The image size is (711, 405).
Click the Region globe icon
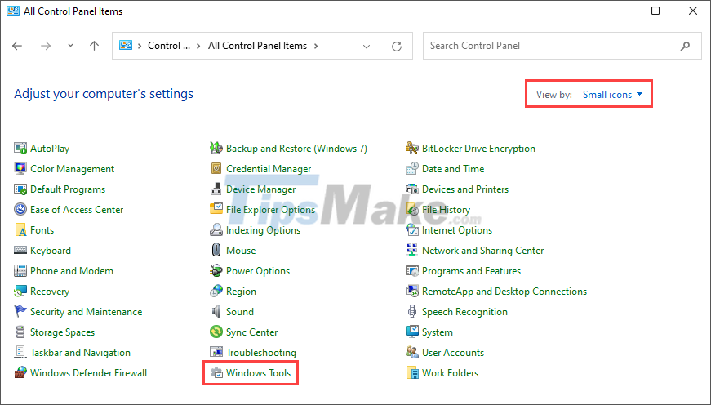(x=216, y=292)
